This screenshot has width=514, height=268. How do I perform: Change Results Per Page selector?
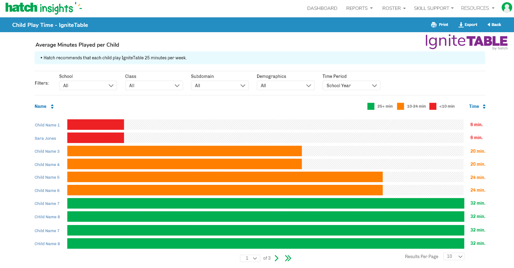453,256
